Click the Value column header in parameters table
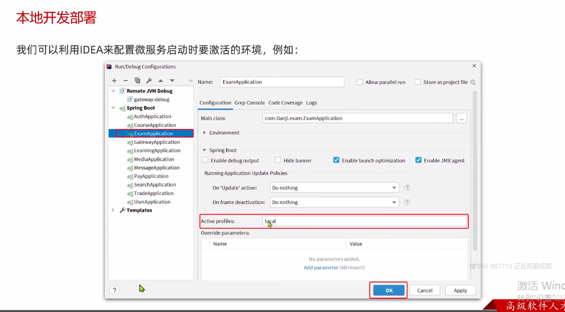This screenshot has height=312, width=565. [407, 244]
